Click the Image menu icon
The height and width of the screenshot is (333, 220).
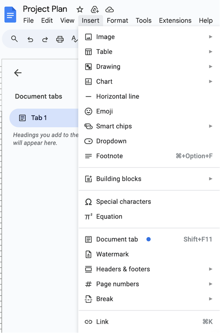(88, 37)
